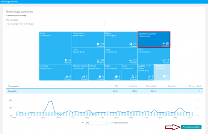This screenshot has width=208, height=134.
Task: Click the Elasticsearch technology icon
Action: (98, 44)
